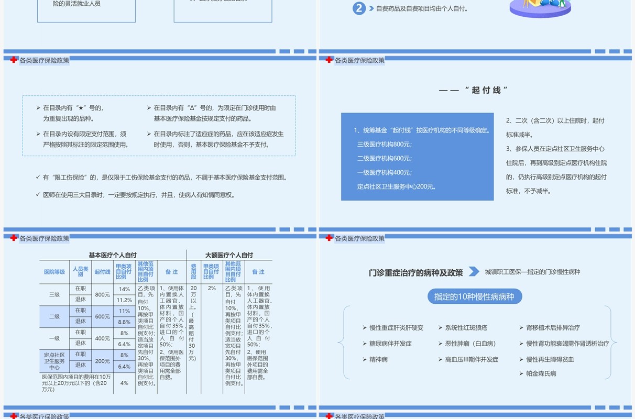
Task: Click the disease item 慢性重症肝炎肝硬变
Action: (x=393, y=327)
